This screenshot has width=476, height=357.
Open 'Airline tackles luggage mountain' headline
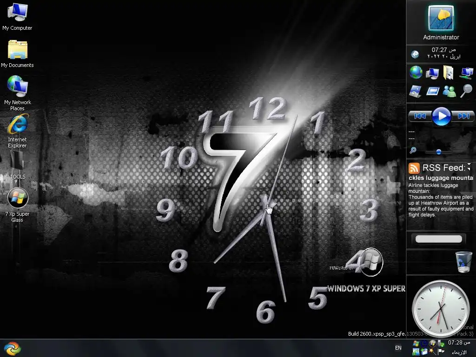(x=433, y=188)
